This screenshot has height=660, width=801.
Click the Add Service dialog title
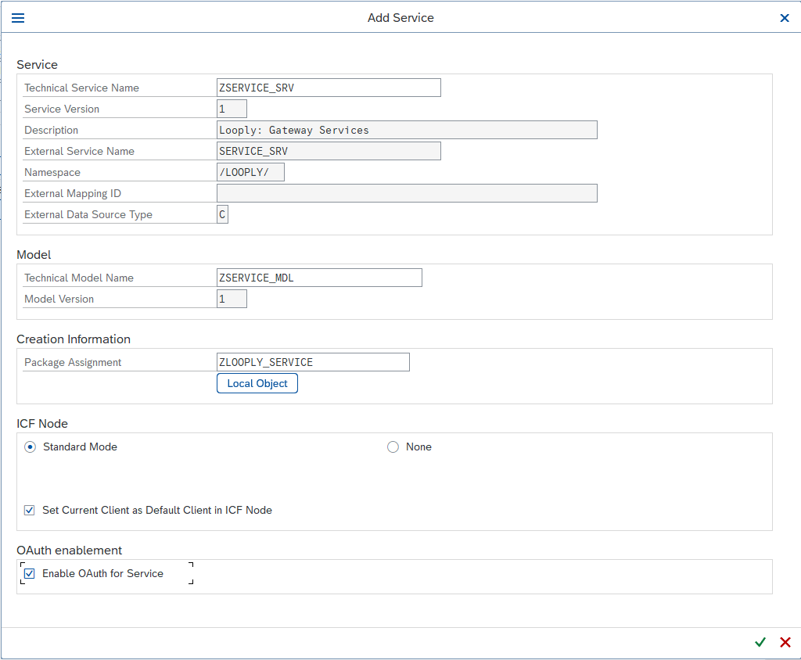tap(400, 18)
